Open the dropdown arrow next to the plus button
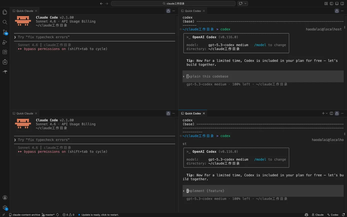 [x=327, y=113]
